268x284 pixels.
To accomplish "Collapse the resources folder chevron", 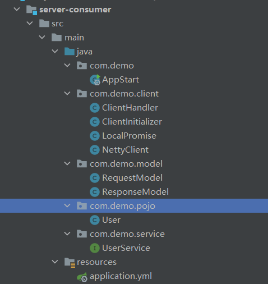I will pos(55,262).
